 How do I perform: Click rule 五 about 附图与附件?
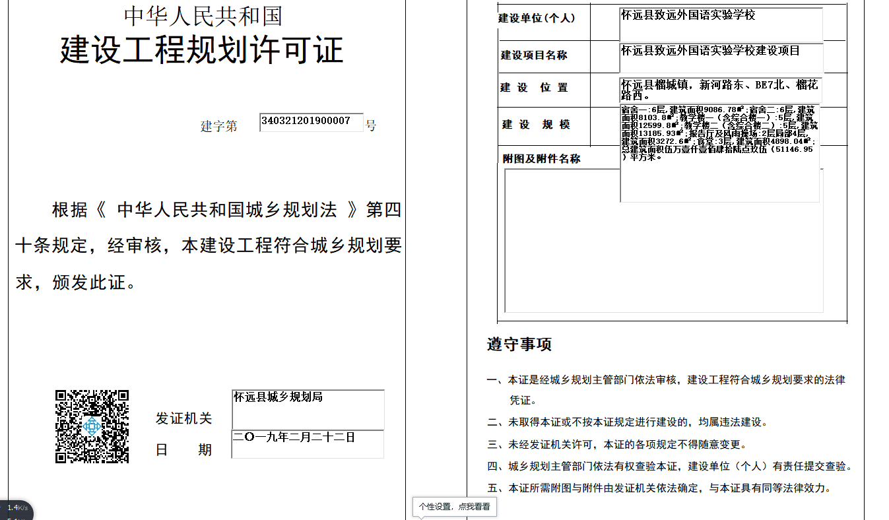pyautogui.click(x=659, y=488)
